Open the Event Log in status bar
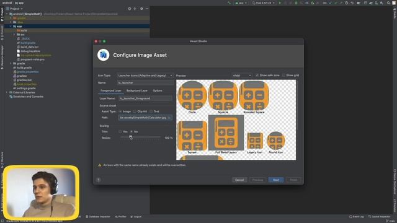 coord(356,217)
